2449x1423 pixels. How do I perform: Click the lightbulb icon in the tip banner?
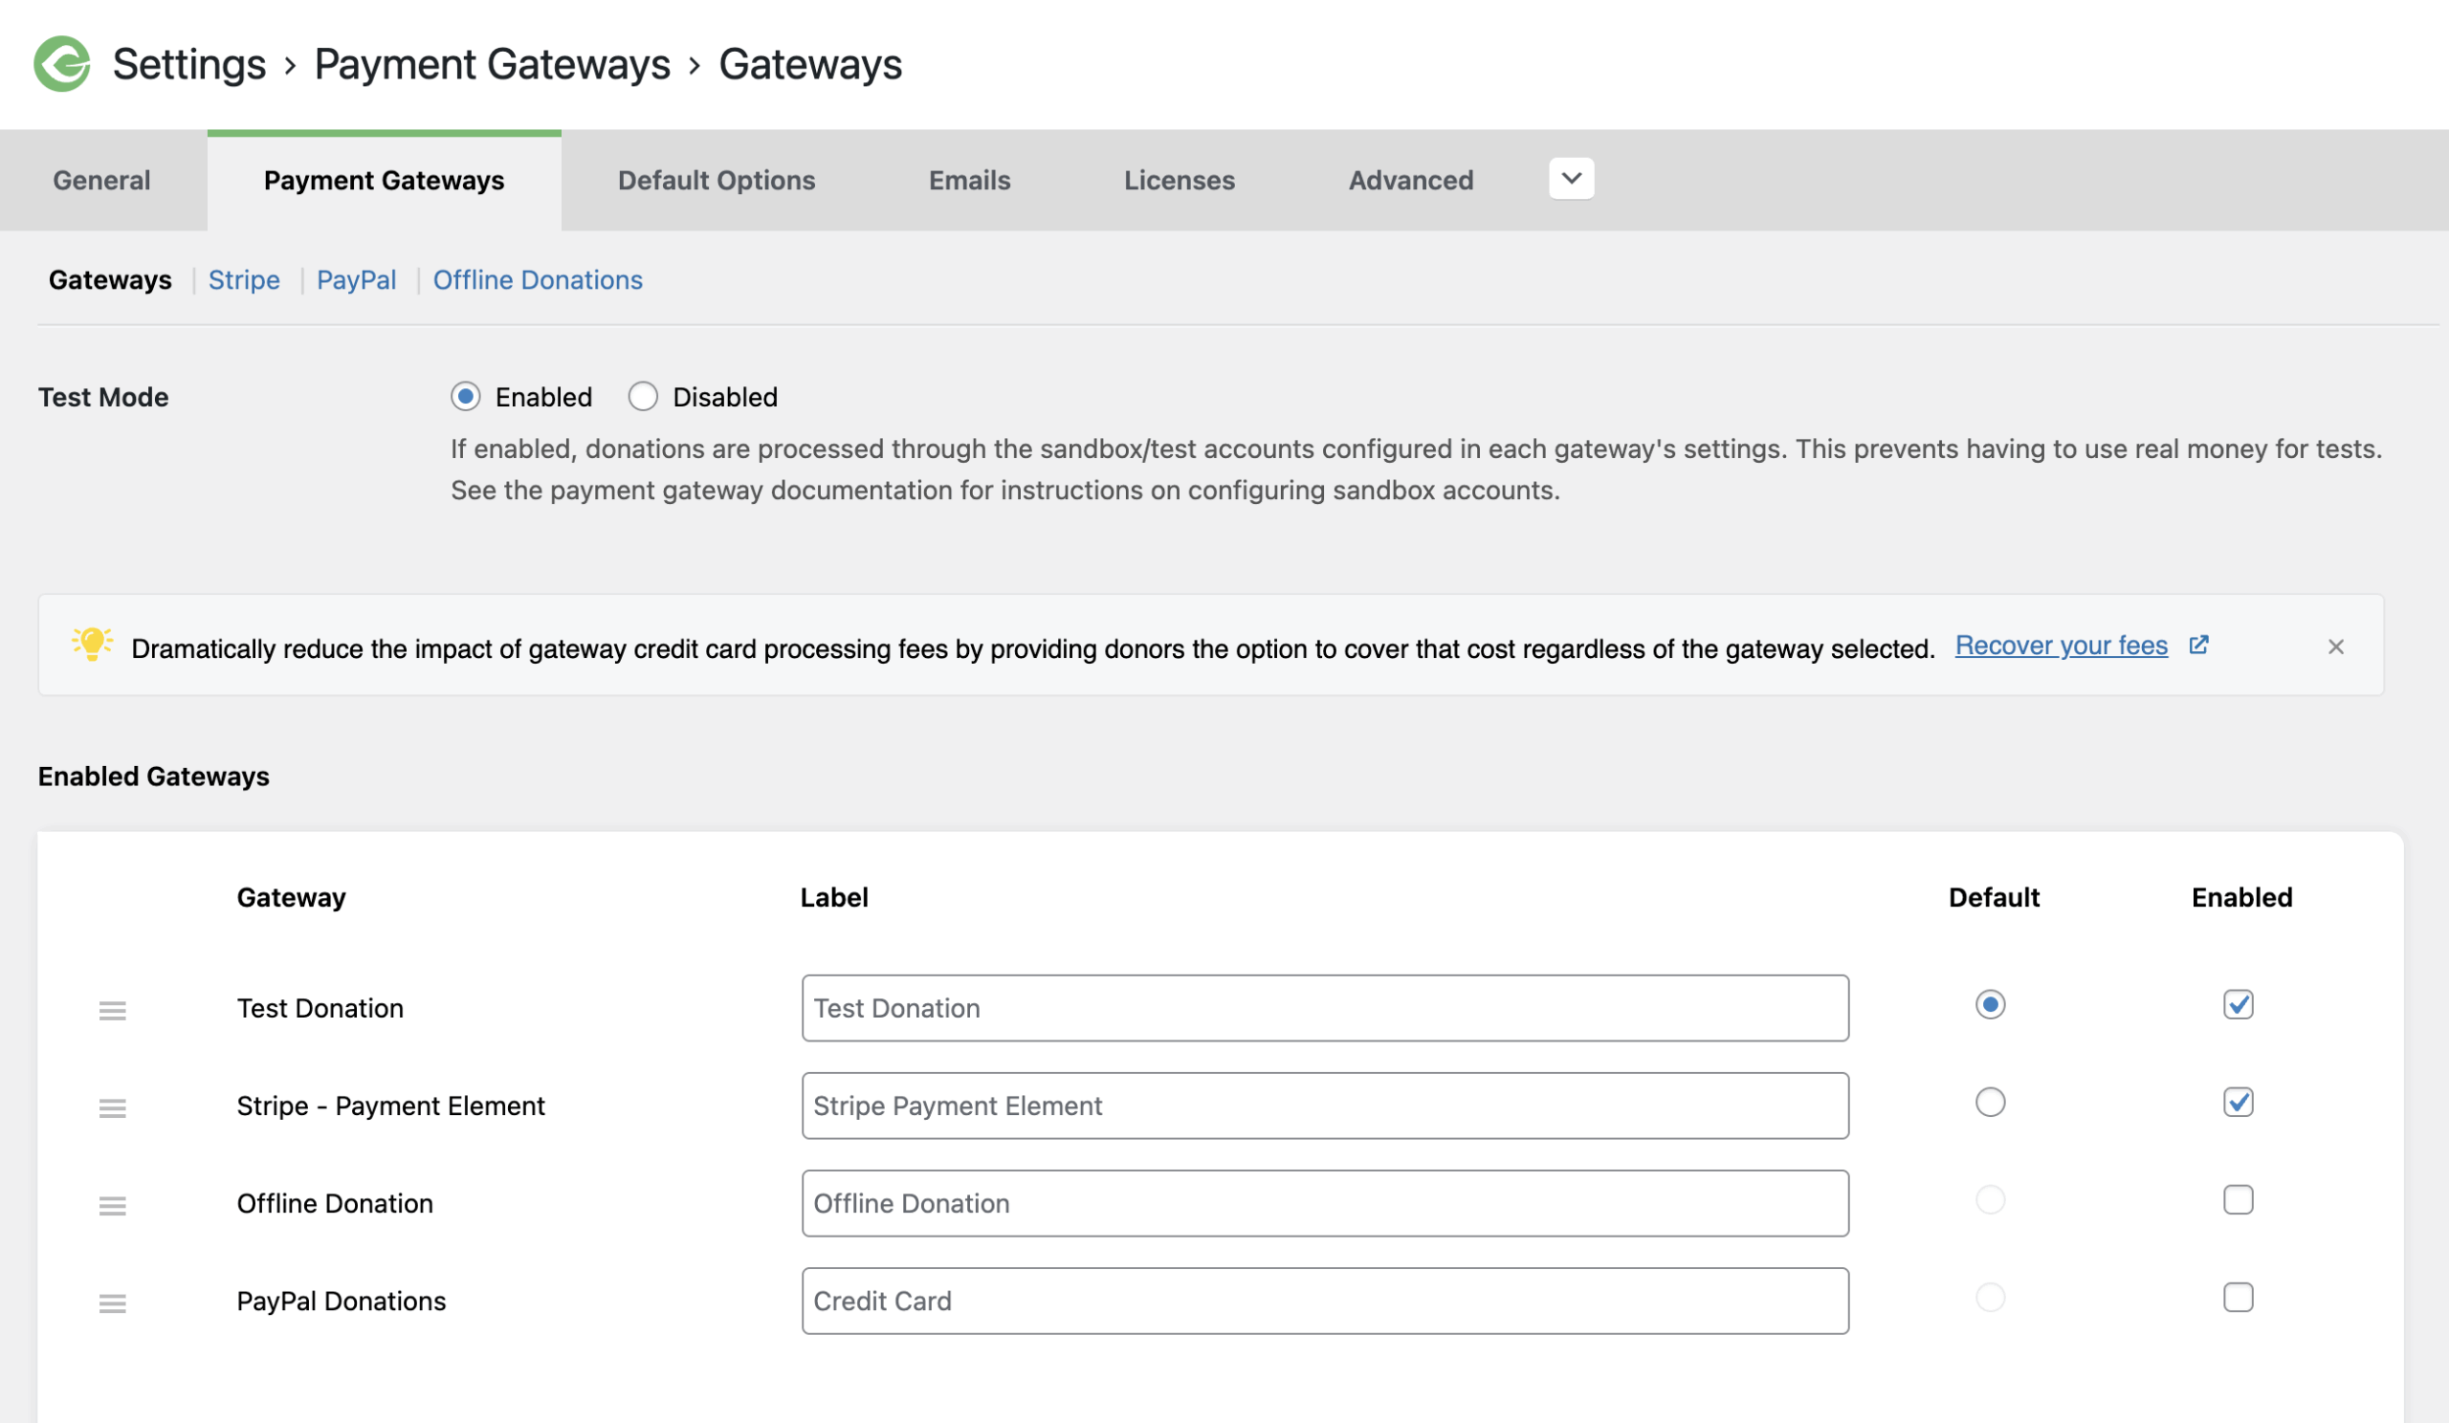(93, 646)
